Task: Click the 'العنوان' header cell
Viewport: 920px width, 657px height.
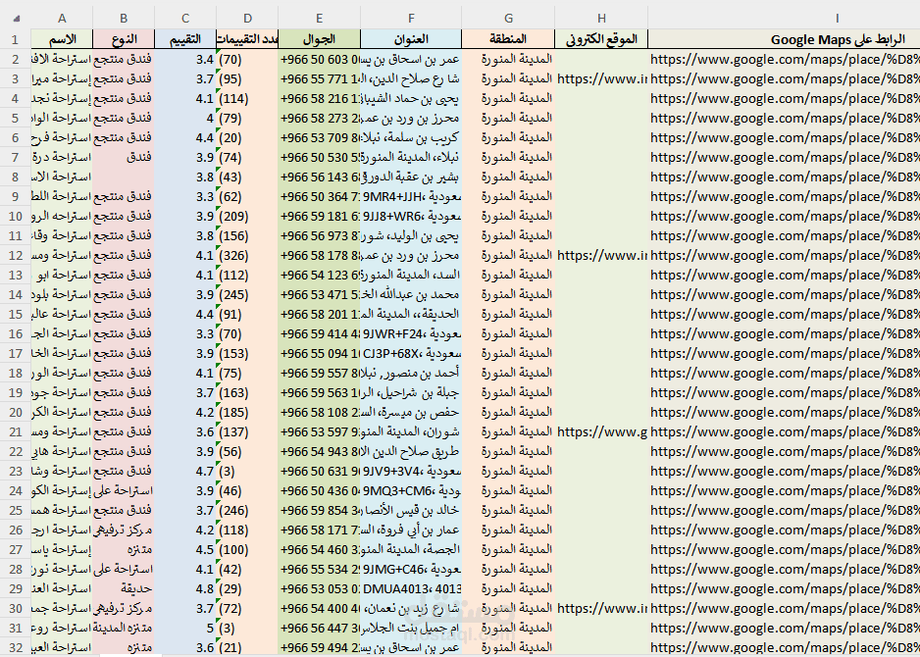Action: point(411,39)
